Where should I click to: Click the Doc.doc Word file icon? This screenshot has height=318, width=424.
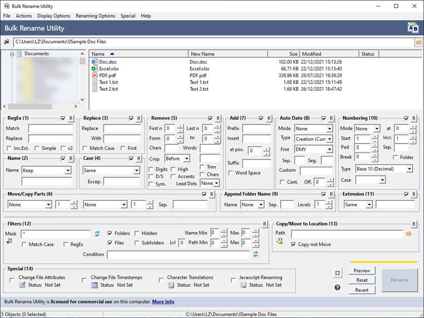95,62
